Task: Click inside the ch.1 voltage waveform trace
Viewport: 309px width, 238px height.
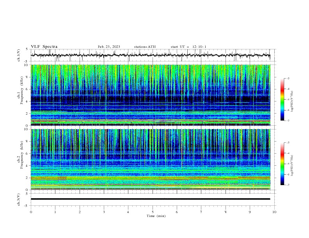Action: pyautogui.click(x=150, y=55)
